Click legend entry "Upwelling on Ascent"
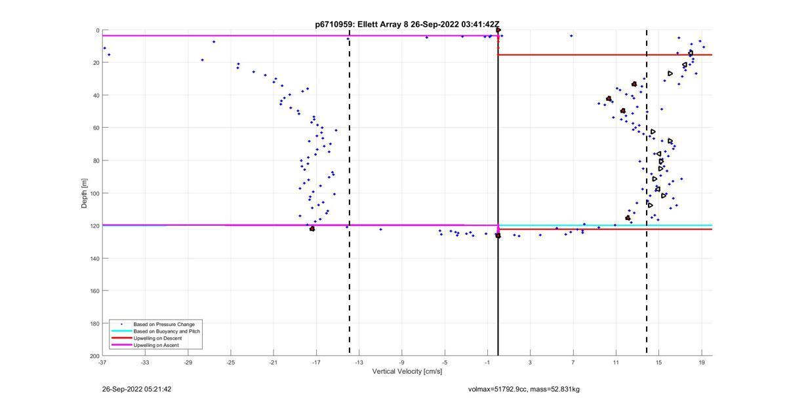Image resolution: width=787 pixels, height=400 pixels. coord(156,345)
